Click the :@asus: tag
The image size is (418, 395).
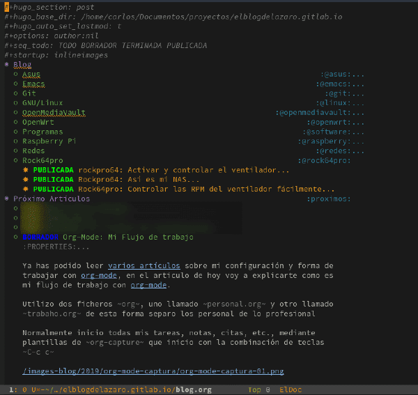(x=336, y=75)
